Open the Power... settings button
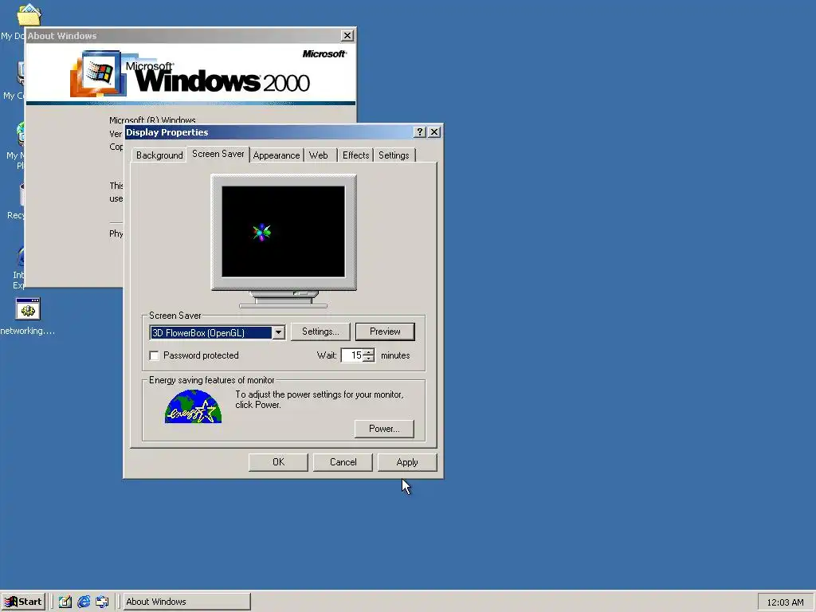This screenshot has height=612, width=816. pos(384,428)
